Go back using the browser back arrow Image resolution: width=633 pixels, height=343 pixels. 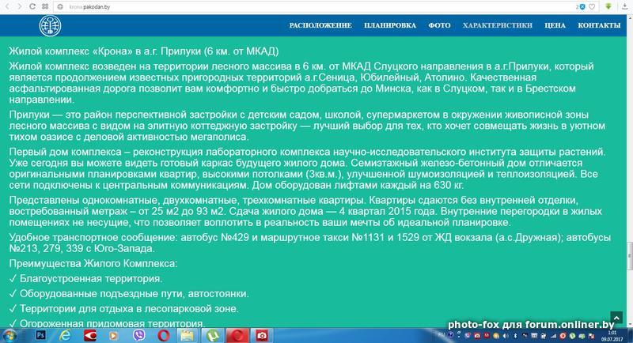coord(7,6)
